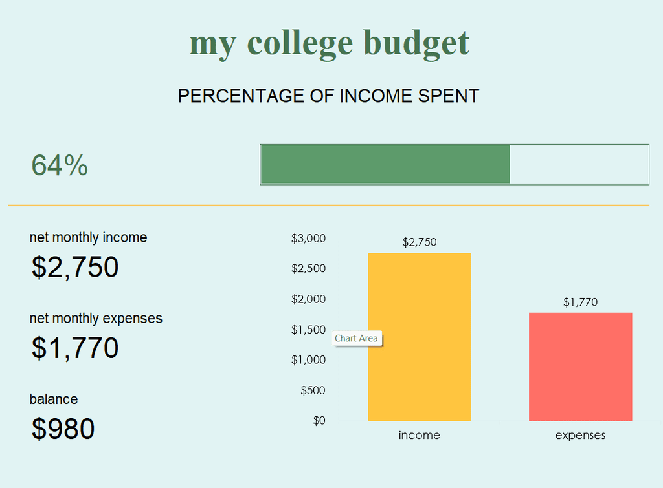Select the yellow income bar in chart

[x=420, y=337]
